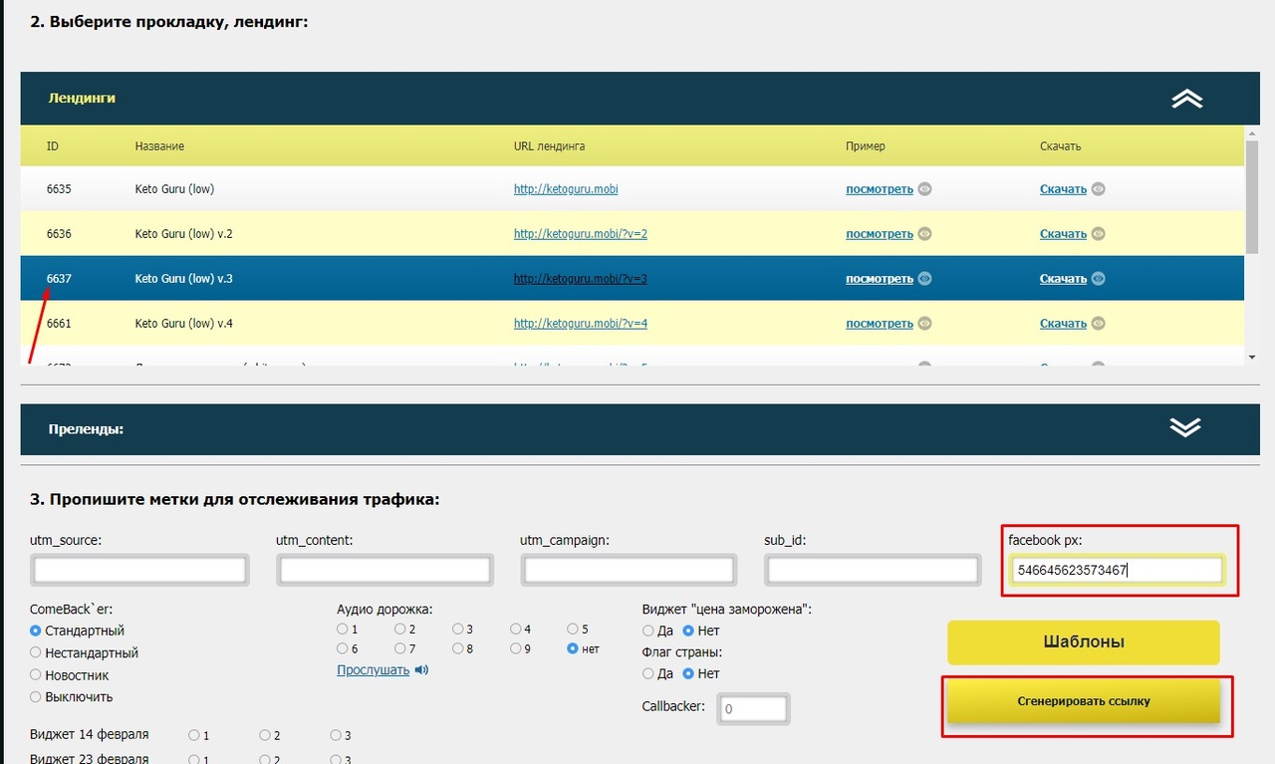Focus the utm_campaign input field

[x=629, y=570]
